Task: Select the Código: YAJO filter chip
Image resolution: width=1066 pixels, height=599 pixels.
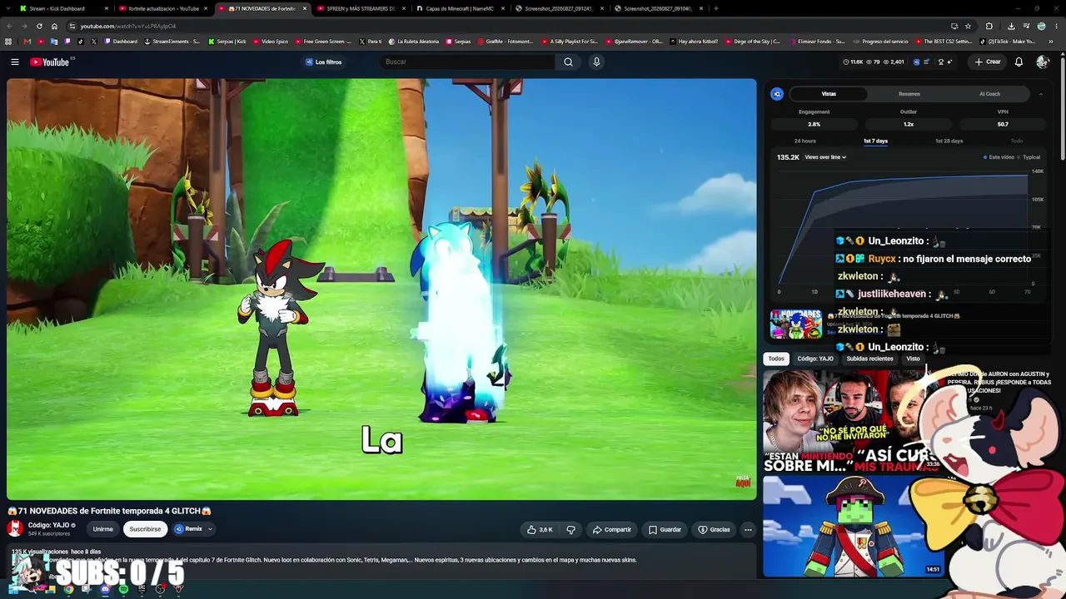Action: 815,359
